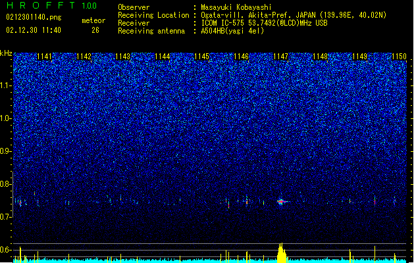
Task: Select the ICOM IC-575 53.7492 MHz USB text
Action: [265, 23]
